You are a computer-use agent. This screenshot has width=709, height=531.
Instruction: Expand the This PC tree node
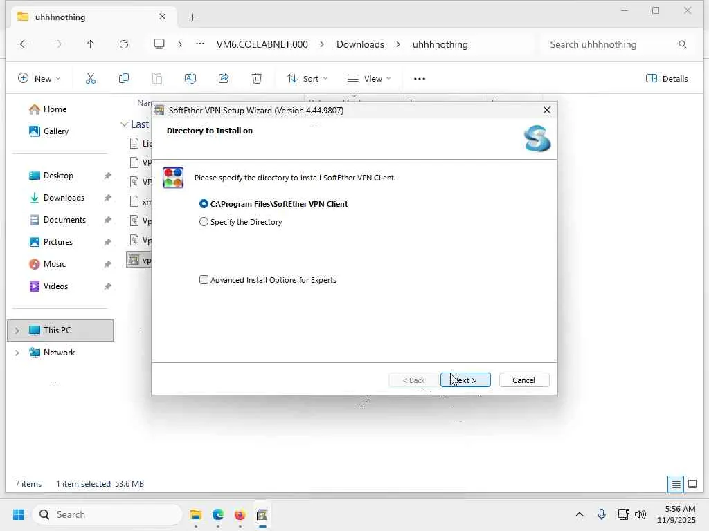[x=17, y=330]
